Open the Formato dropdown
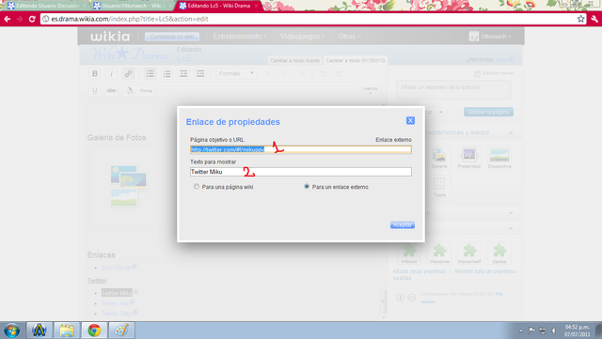The height and width of the screenshot is (339, 602). click(236, 73)
